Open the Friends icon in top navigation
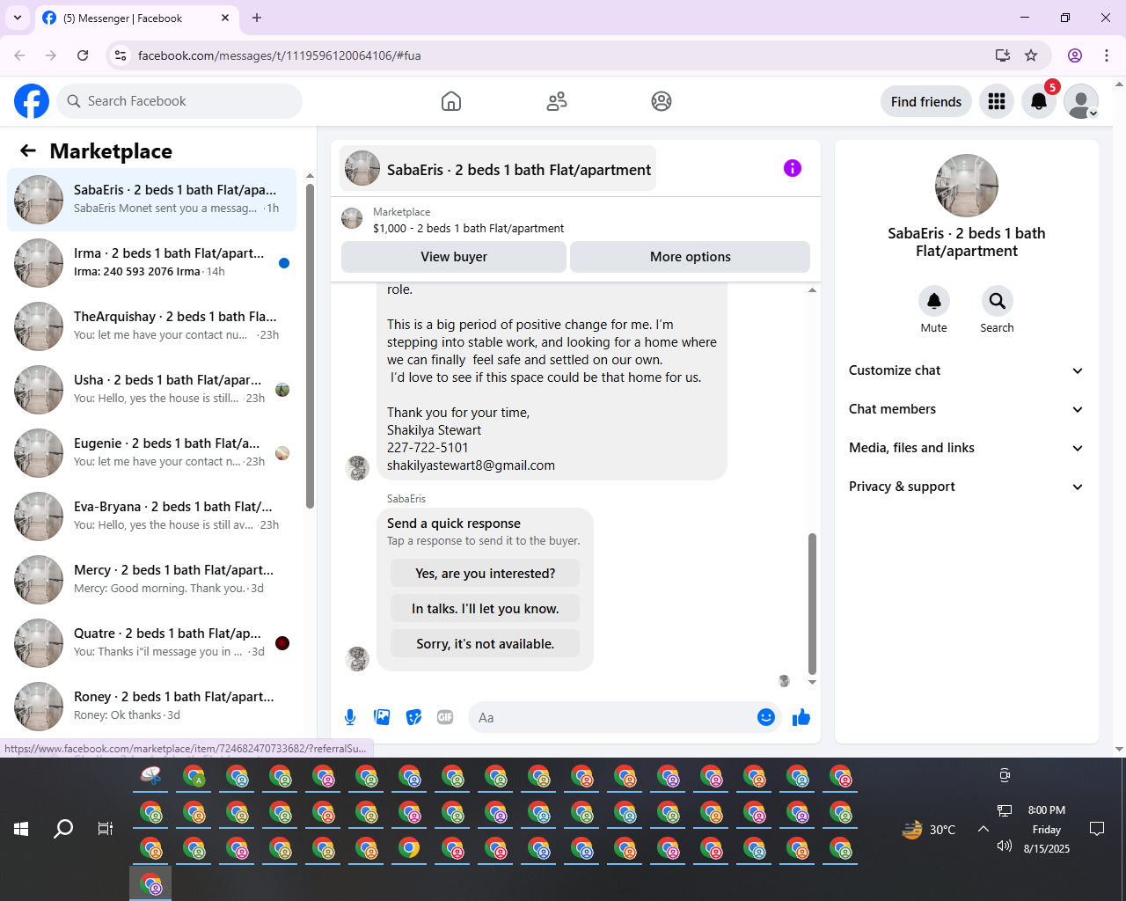 557,101
